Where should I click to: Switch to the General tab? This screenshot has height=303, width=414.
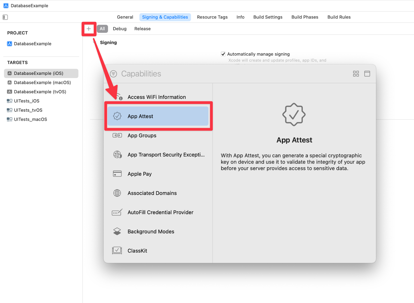pyautogui.click(x=125, y=17)
